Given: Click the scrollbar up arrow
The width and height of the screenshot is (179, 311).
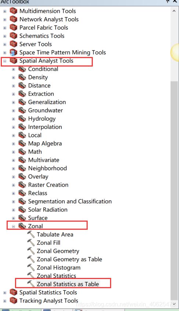Looking at the screenshot, I should (174, 11).
